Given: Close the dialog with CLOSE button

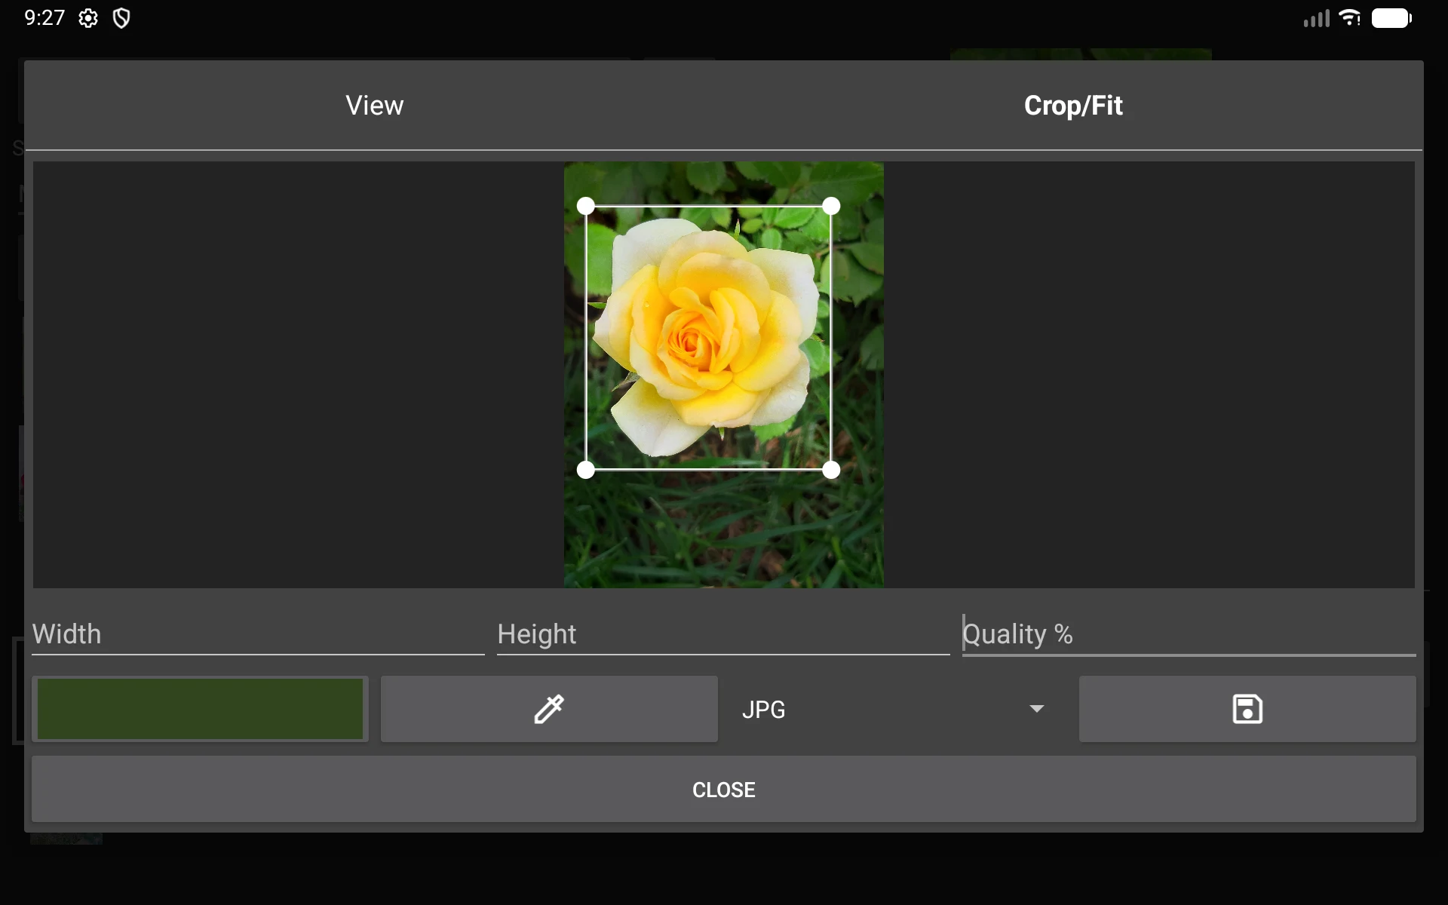Looking at the screenshot, I should tap(724, 790).
